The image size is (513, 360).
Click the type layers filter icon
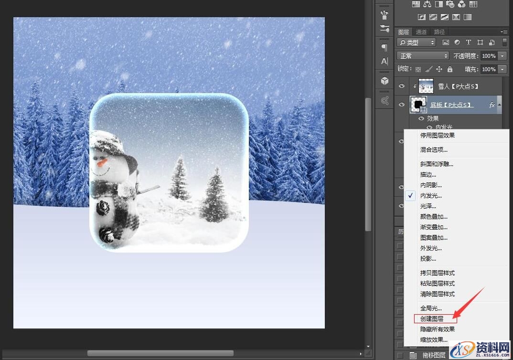pos(469,42)
